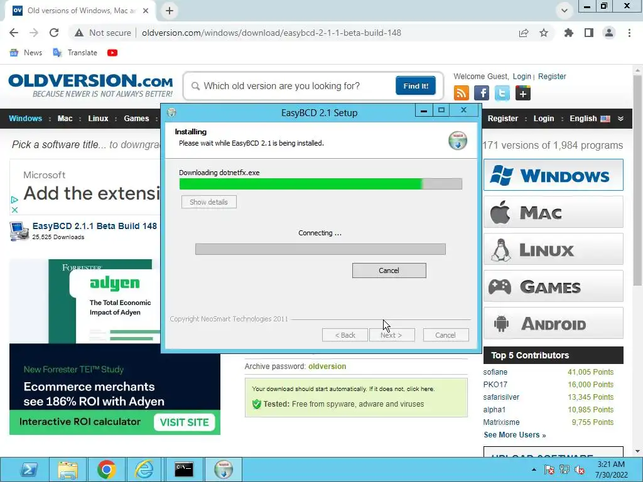Click Register in the dark nav bar
The width and height of the screenshot is (643, 482).
[503, 119]
